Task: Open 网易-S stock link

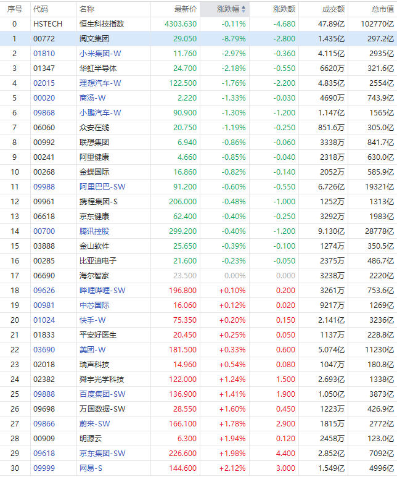Action: [91, 468]
